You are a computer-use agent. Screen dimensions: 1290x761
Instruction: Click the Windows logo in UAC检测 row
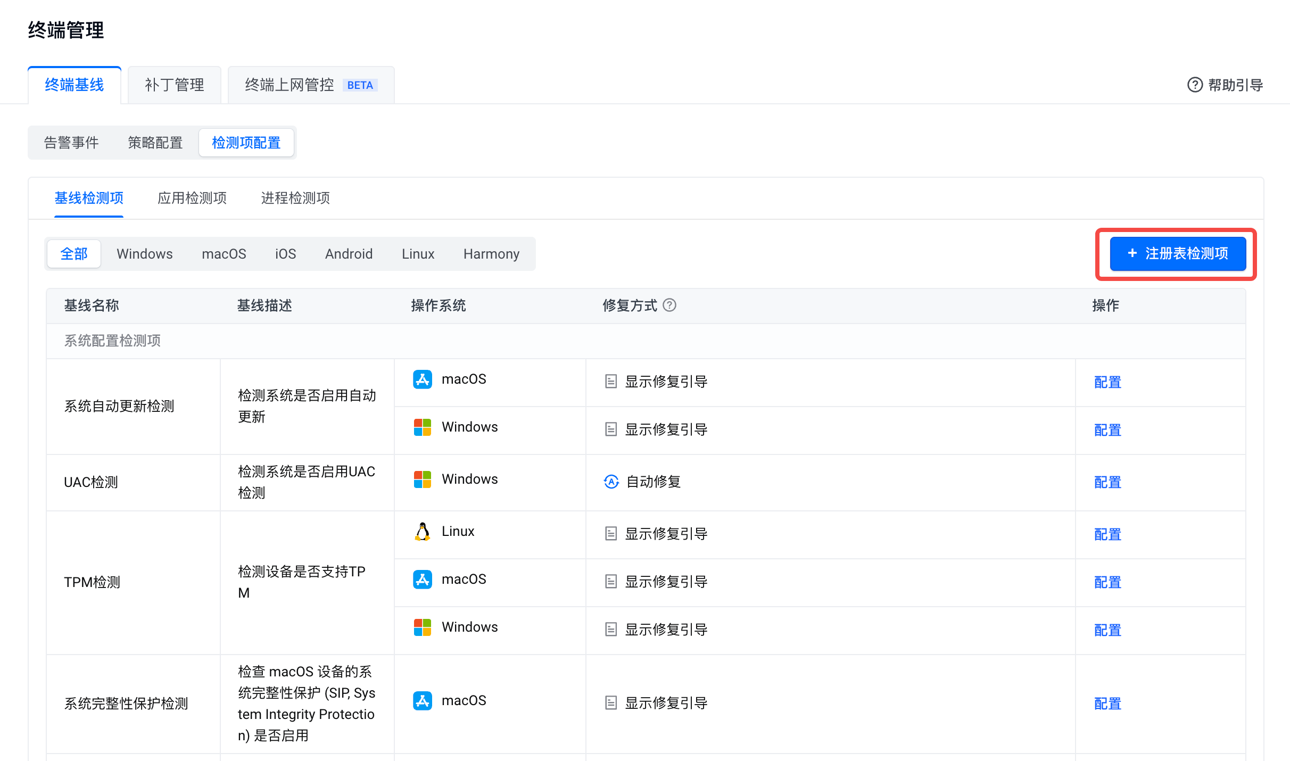(x=423, y=479)
